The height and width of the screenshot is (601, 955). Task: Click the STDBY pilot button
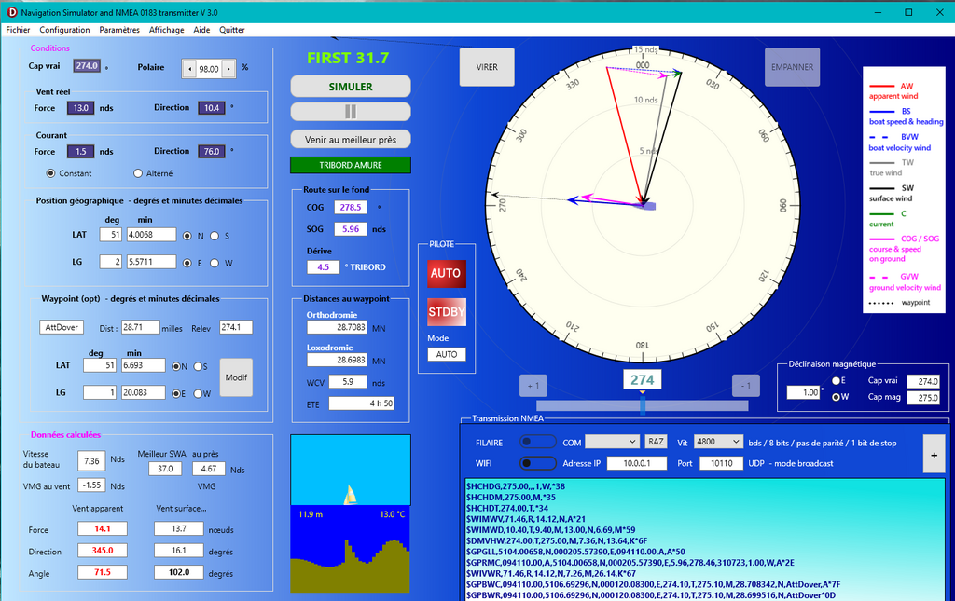point(447,312)
